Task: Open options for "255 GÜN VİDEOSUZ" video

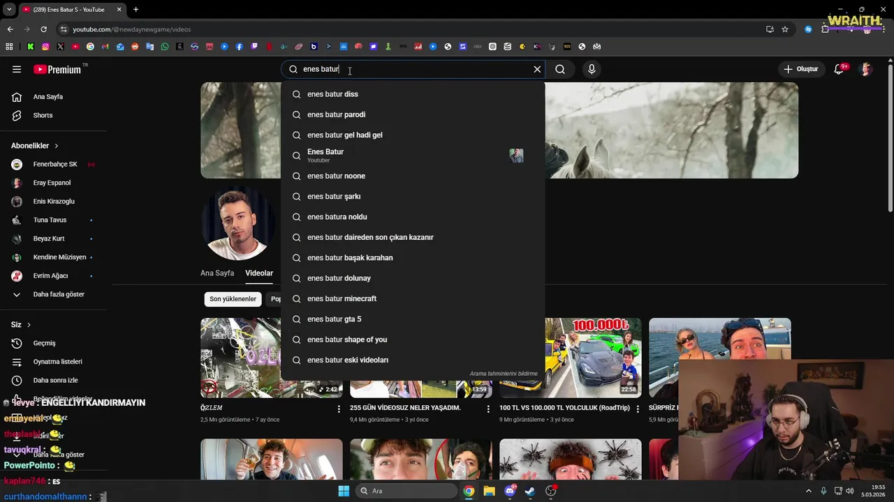Action: [488, 409]
